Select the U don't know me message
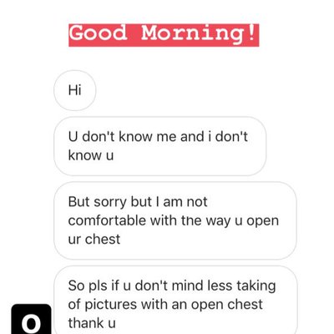334x334 pixels. pyautogui.click(x=159, y=146)
